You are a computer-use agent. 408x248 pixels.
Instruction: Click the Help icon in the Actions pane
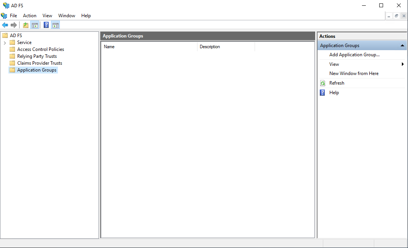coord(322,92)
